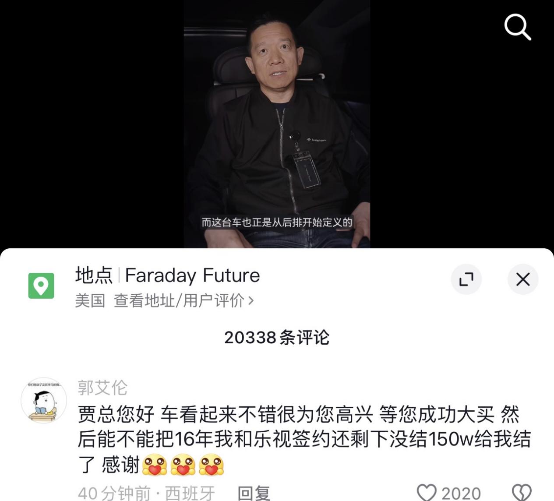Open 郭艾伦's profile avatar

click(44, 400)
